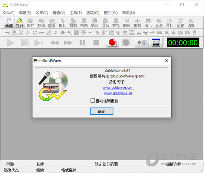Click the 全选 (Select All) icon
204x173 pixels.
click(159, 23)
